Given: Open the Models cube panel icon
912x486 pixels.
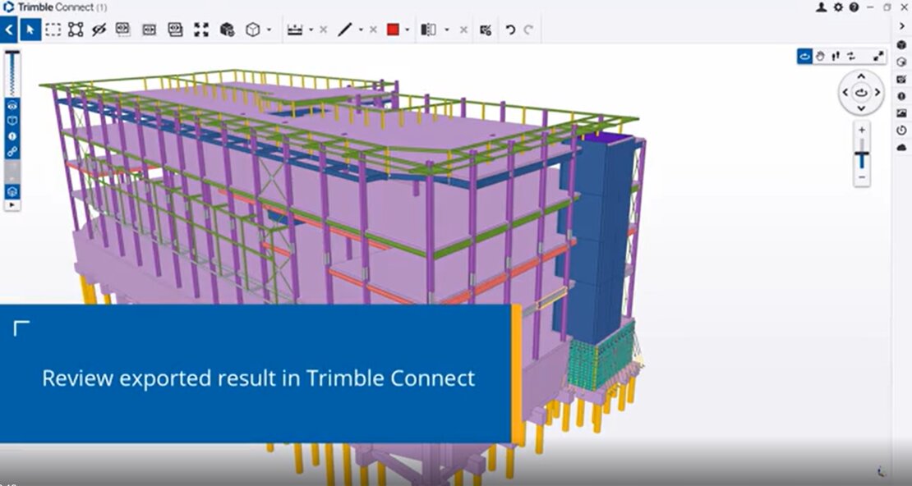Looking at the screenshot, I should (901, 45).
